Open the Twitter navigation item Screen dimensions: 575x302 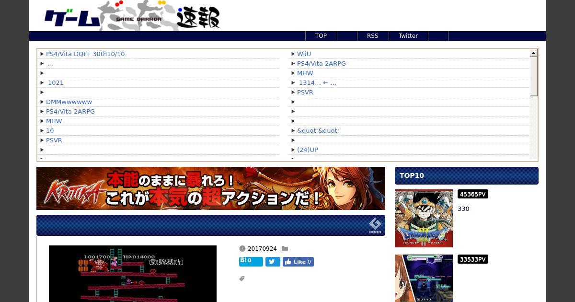408,36
